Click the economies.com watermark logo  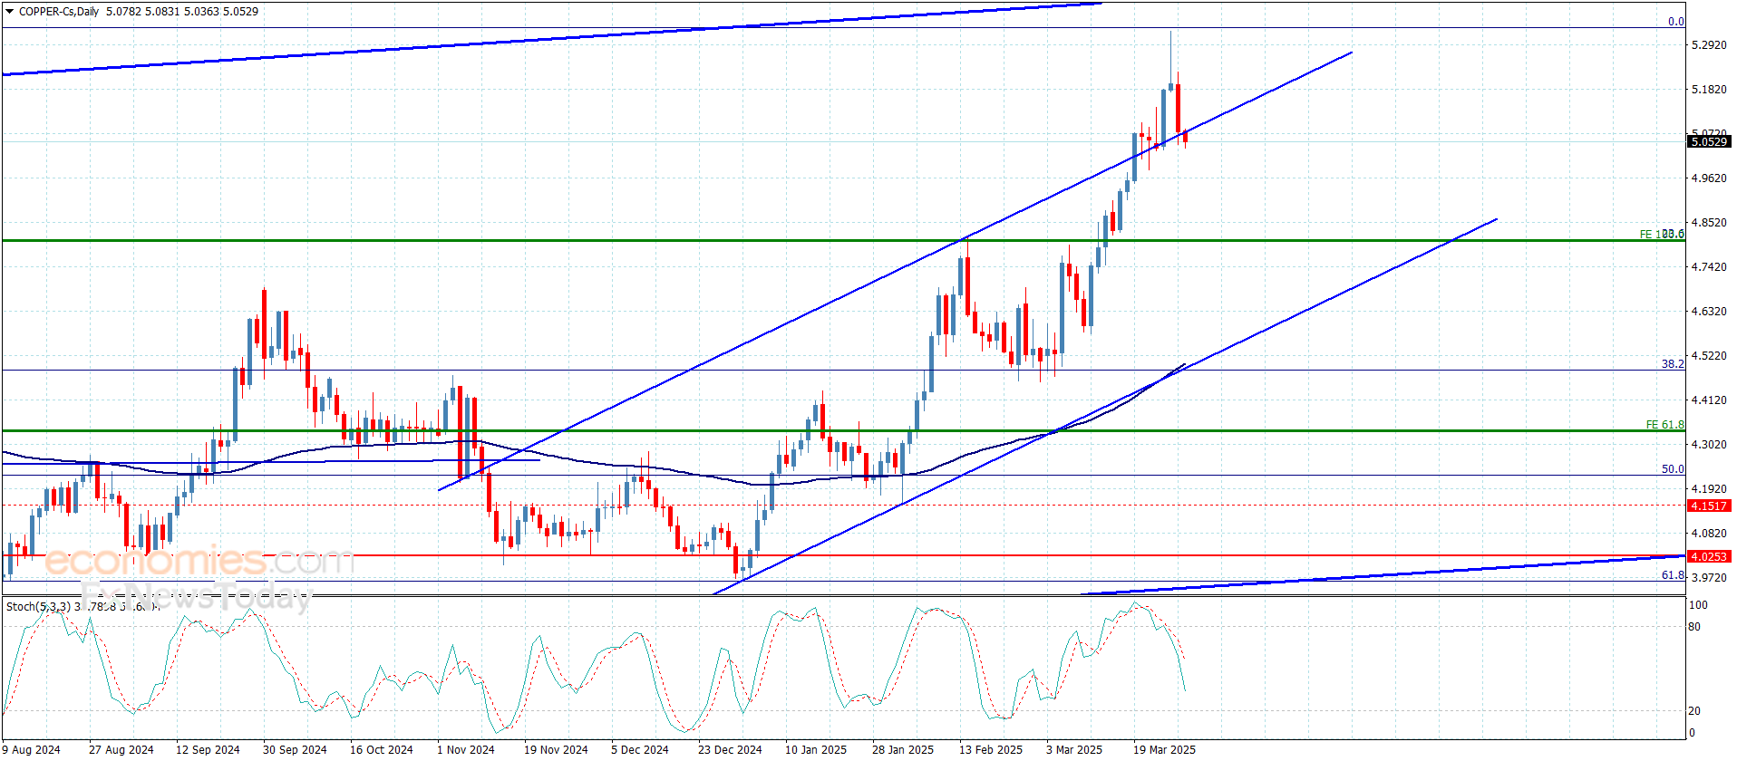(x=198, y=562)
